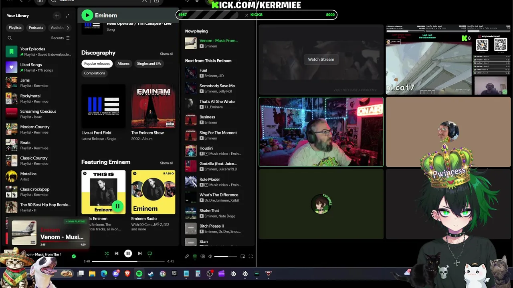513x288 pixels.
Task: Open the Recents sort dropdown
Action: [x=60, y=38]
